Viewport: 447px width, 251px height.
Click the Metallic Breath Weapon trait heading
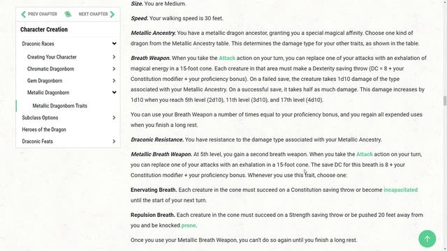[x=161, y=154]
